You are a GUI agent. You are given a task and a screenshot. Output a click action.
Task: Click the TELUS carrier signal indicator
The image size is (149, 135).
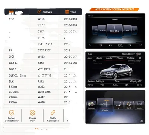pos(127,54)
